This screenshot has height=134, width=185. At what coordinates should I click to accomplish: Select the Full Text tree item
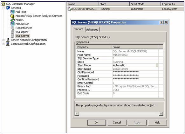[21, 12]
